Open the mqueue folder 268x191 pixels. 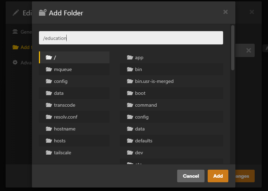[x=74, y=69]
